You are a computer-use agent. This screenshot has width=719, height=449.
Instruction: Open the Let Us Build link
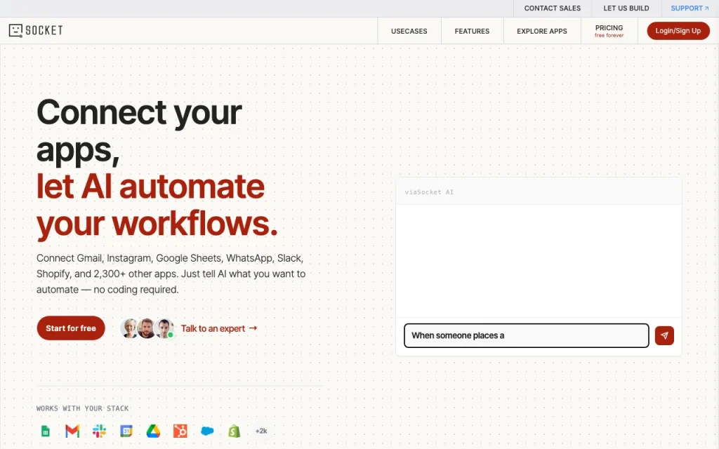(626, 8)
